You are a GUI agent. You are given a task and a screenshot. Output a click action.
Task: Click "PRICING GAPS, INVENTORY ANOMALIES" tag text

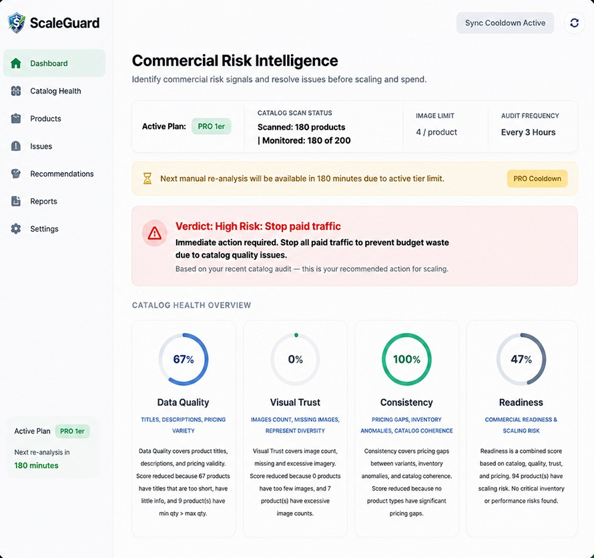[406, 425]
